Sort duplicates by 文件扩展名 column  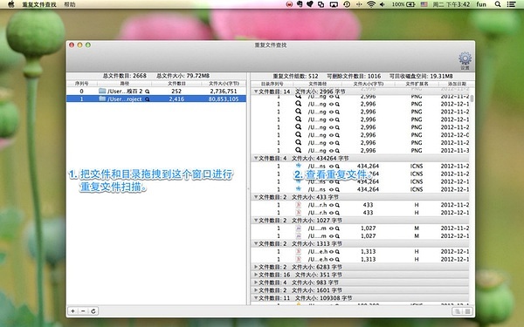click(x=417, y=84)
